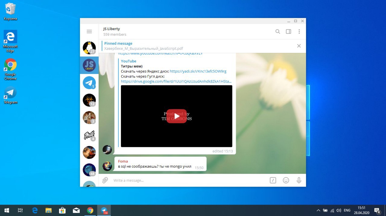Play the YouTube video preview
The width and height of the screenshot is (386, 216).
[x=176, y=116]
